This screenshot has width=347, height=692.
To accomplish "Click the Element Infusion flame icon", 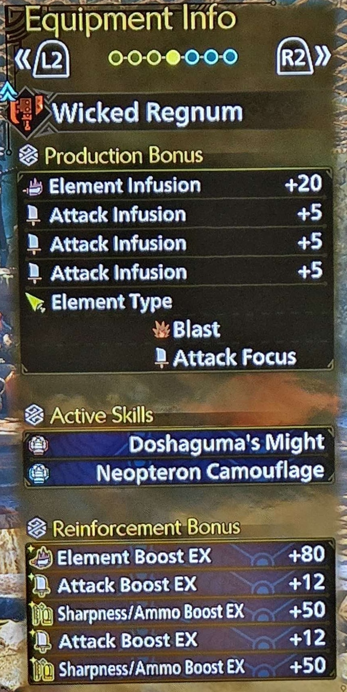I will 33,187.
